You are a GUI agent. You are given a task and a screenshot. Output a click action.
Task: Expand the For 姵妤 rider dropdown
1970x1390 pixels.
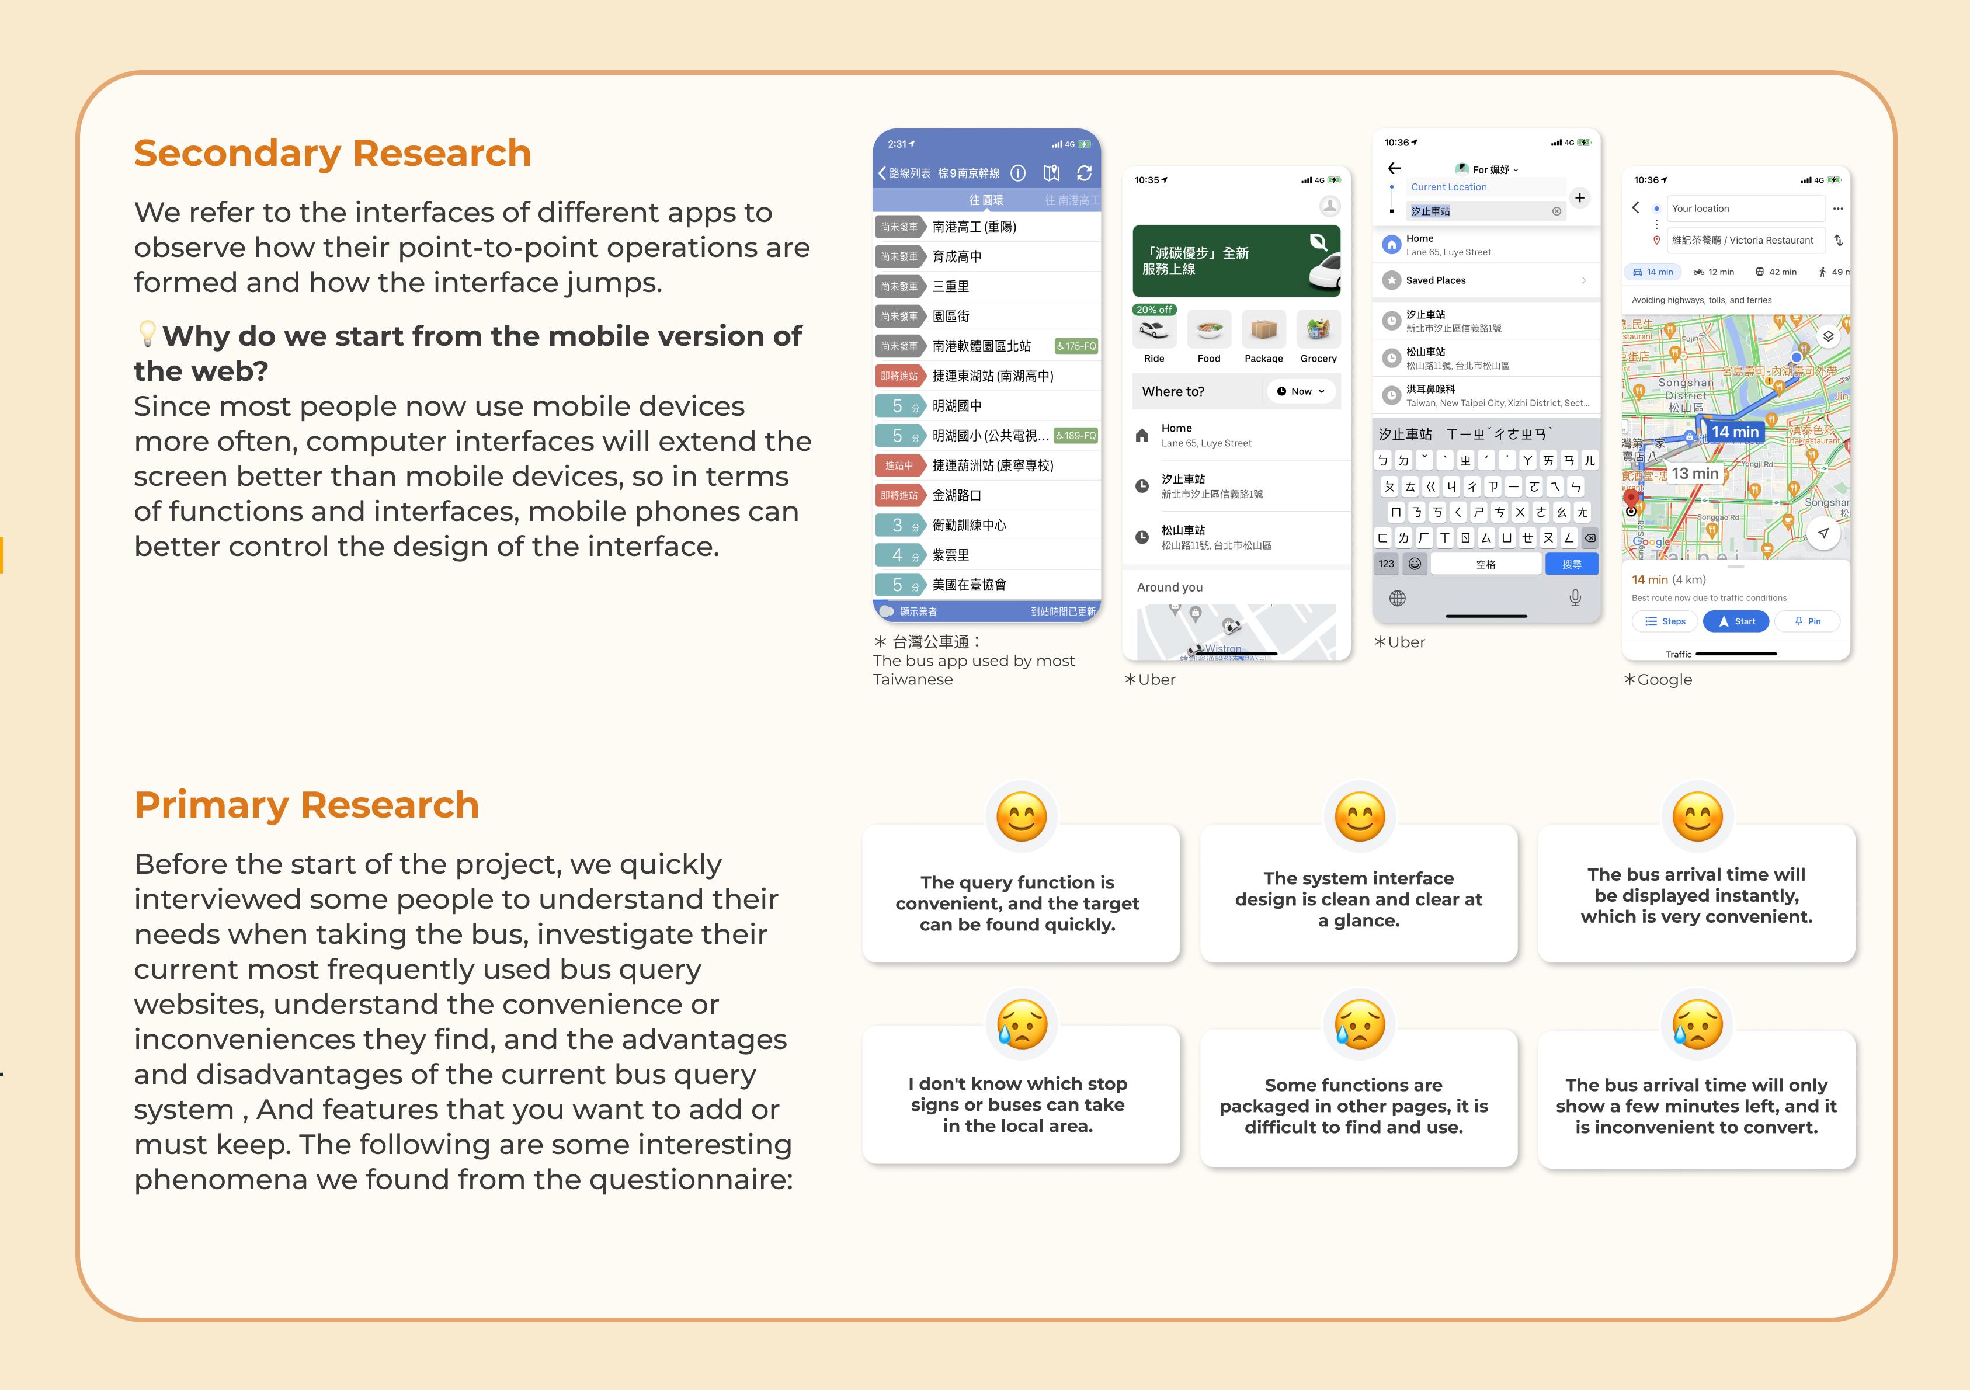pyautogui.click(x=1494, y=170)
